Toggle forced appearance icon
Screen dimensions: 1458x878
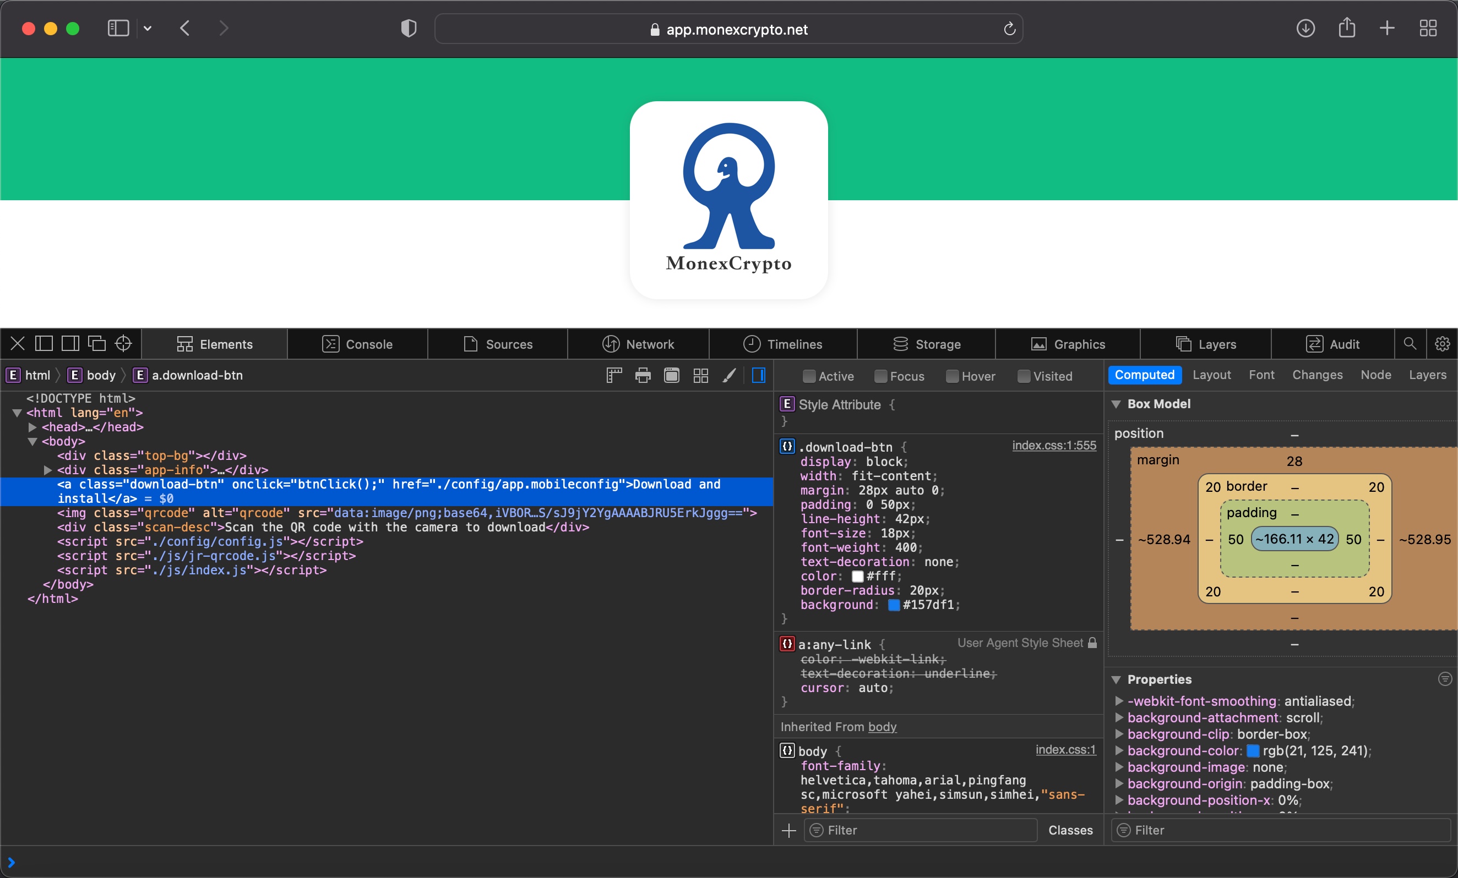(x=672, y=375)
